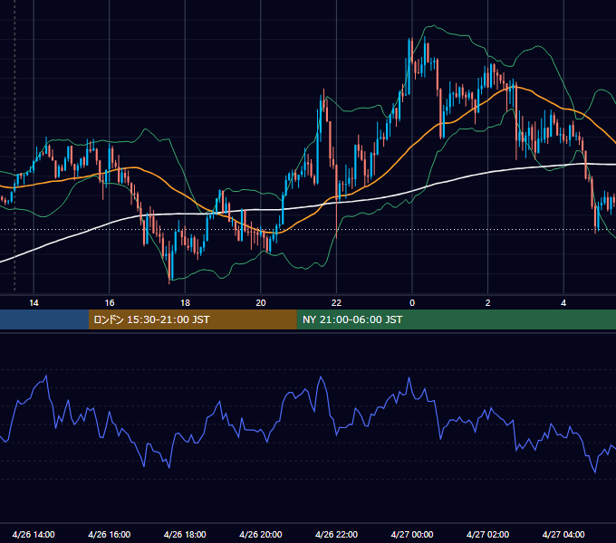Click hour label 2 on price axis
Screen dimensions: 616x543
click(488, 303)
